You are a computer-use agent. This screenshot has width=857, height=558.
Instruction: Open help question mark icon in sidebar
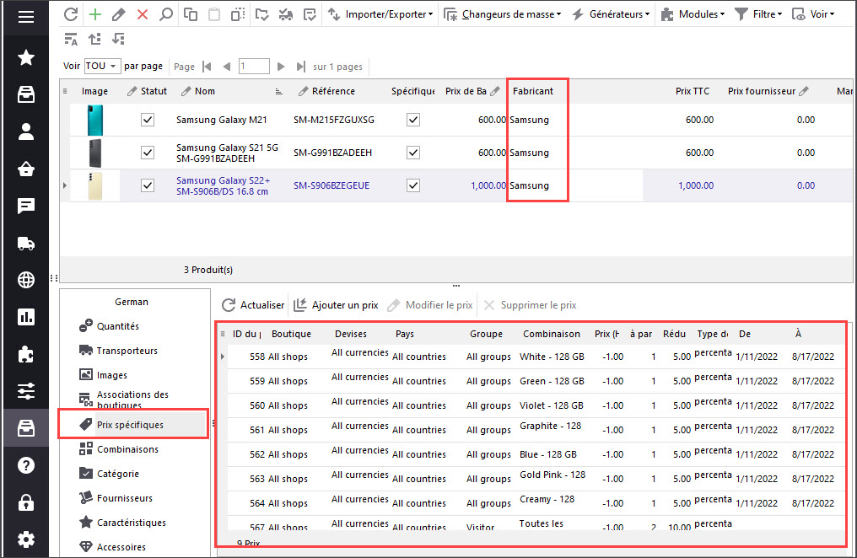(25, 465)
